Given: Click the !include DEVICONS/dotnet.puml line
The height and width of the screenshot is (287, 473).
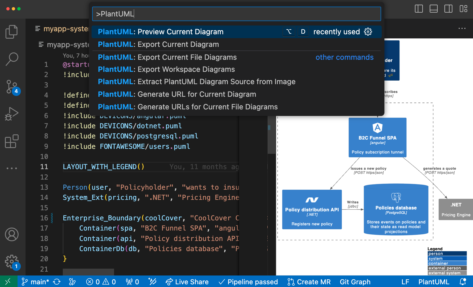Looking at the screenshot, I should click(122, 126).
